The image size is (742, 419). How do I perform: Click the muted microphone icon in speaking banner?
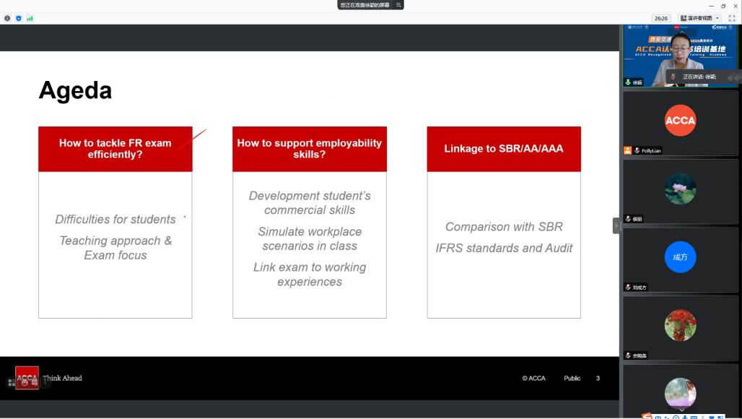tap(673, 77)
